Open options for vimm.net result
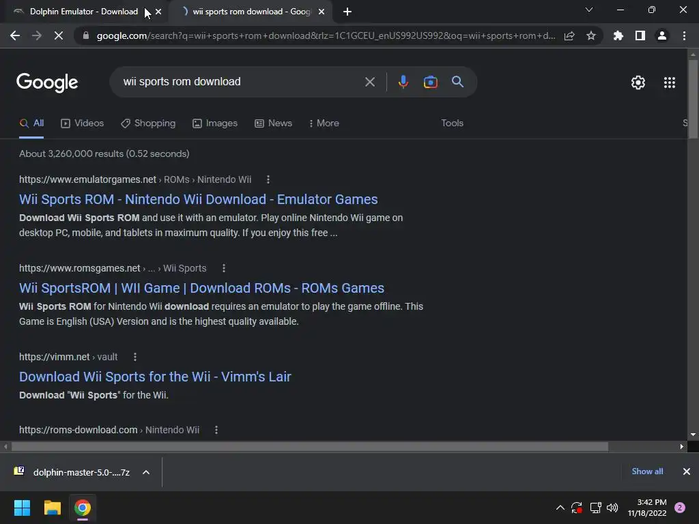This screenshot has height=524, width=699. [x=135, y=357]
